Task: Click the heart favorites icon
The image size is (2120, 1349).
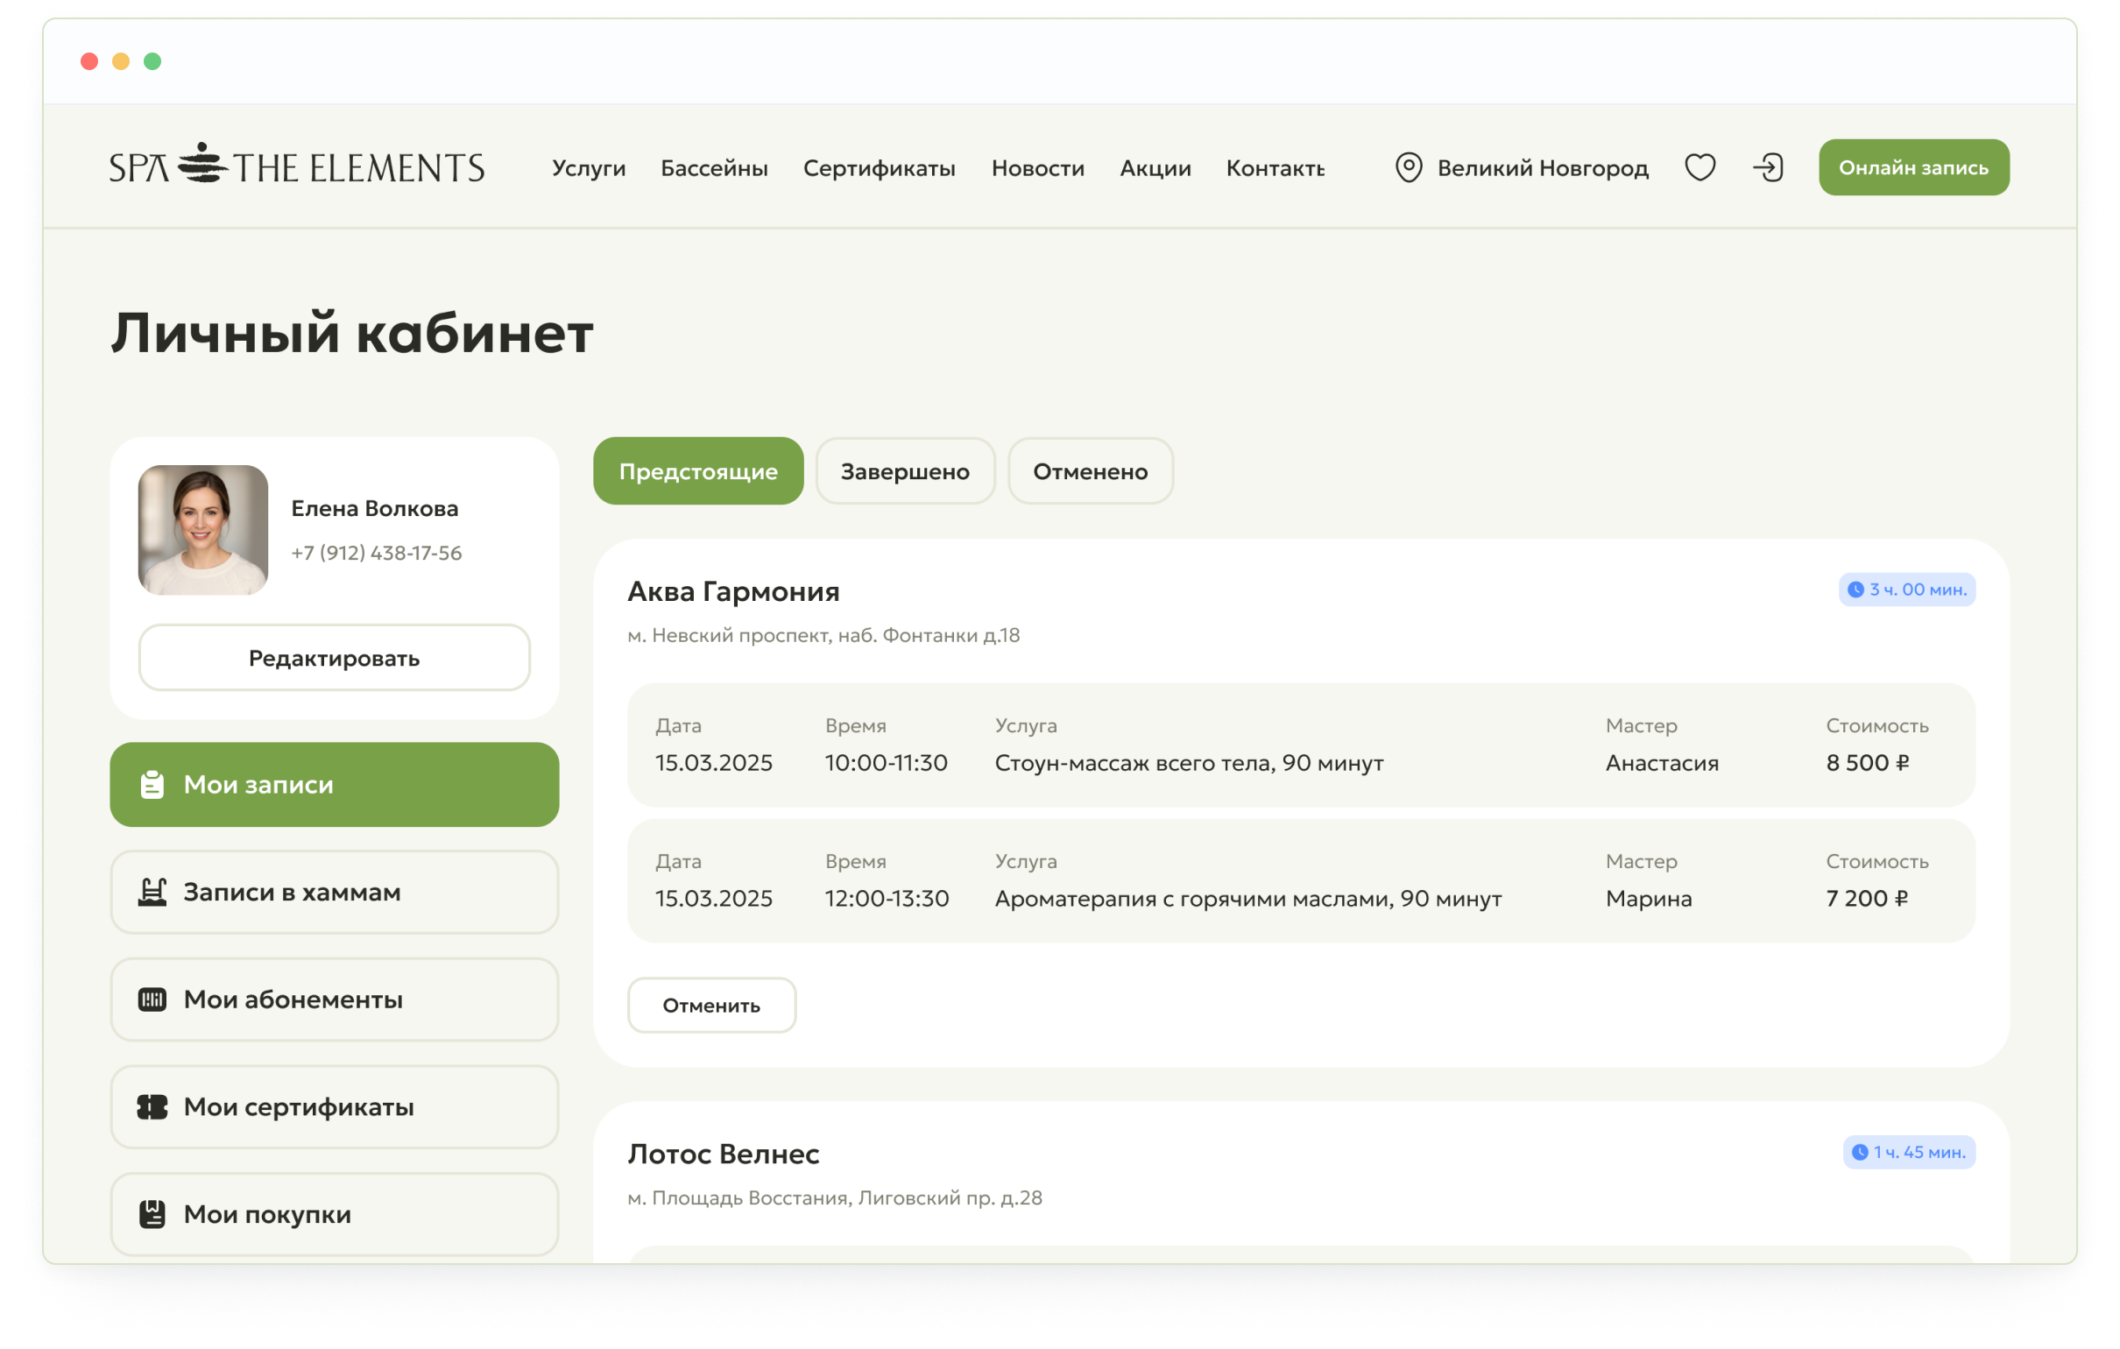Action: point(1700,167)
